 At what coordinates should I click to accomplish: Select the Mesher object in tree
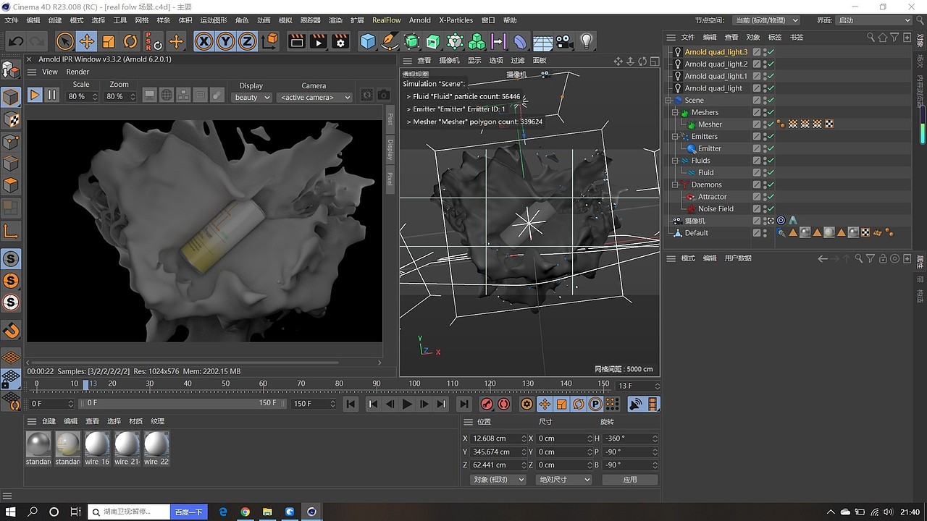coord(710,124)
